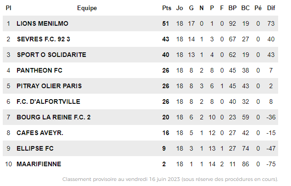Click LIONS MENILMO's 51 points value

click(166, 23)
